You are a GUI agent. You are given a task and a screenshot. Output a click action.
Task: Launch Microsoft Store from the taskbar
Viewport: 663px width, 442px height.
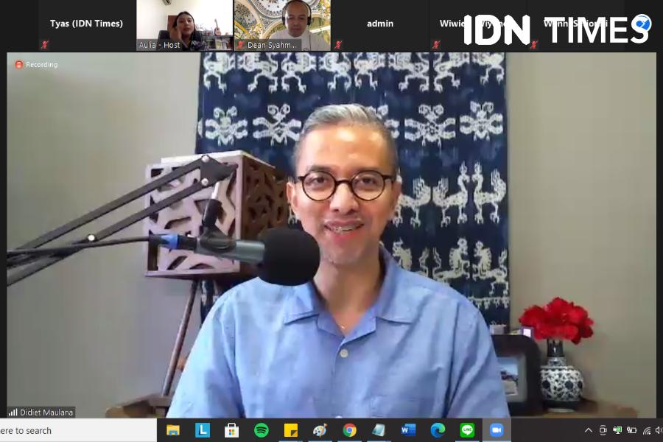232,430
